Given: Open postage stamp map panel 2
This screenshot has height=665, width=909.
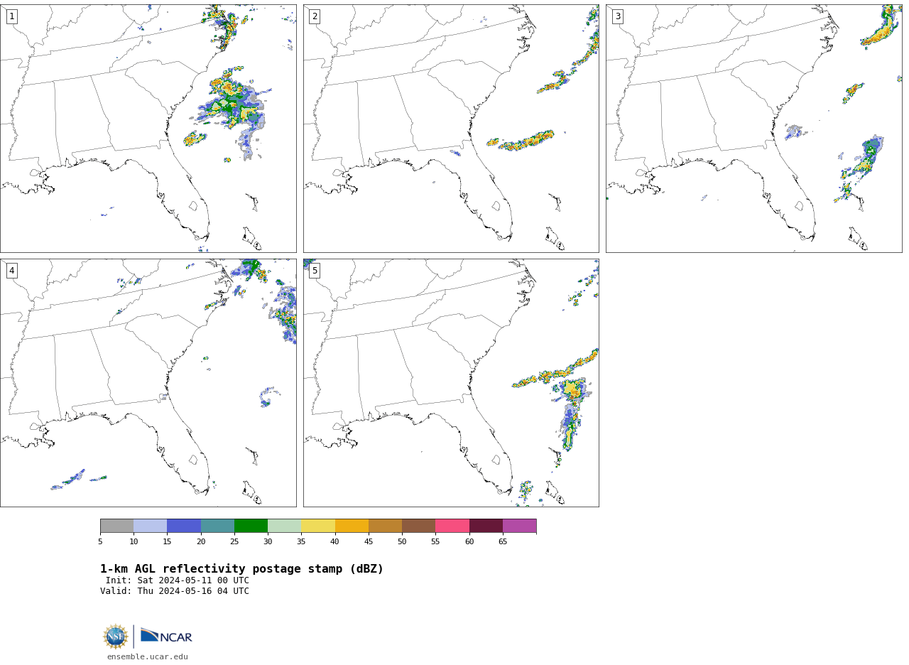Looking at the screenshot, I should click(451, 129).
